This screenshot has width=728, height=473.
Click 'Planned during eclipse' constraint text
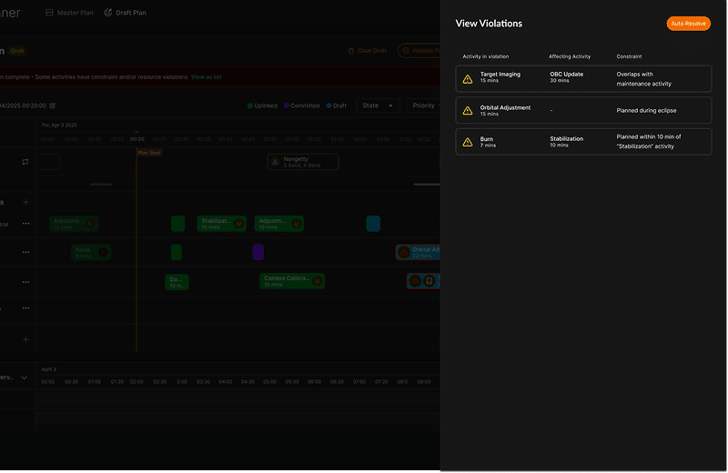coord(646,110)
